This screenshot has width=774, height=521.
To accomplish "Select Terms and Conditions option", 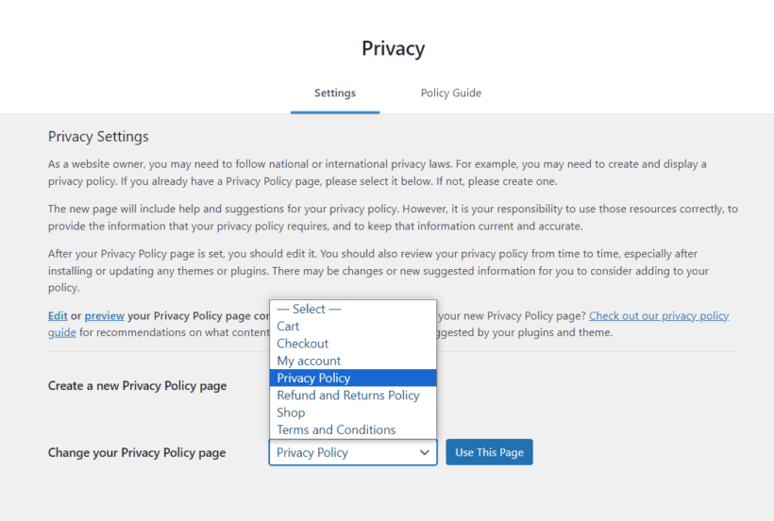I will click(x=353, y=429).
